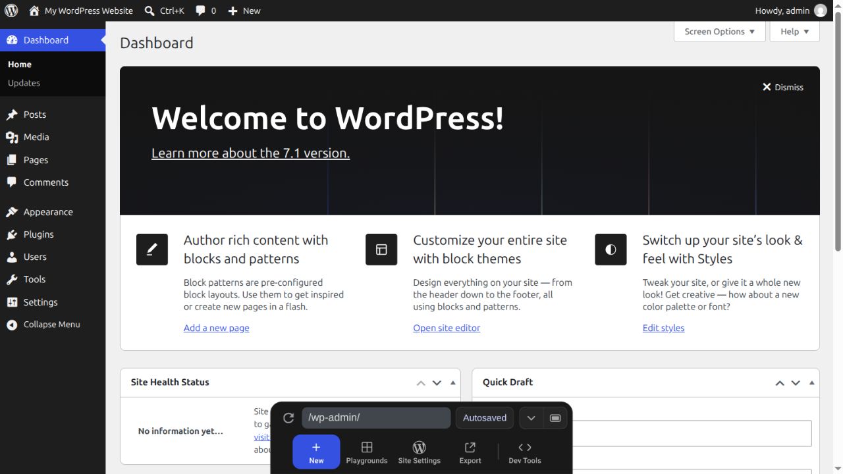This screenshot has width=843, height=474.
Task: Move Quick Draft widget down
Action: [x=796, y=382]
